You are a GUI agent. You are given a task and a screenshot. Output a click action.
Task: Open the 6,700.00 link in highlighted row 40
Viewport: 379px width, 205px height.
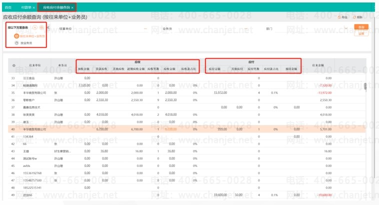pyautogui.click(x=102, y=129)
